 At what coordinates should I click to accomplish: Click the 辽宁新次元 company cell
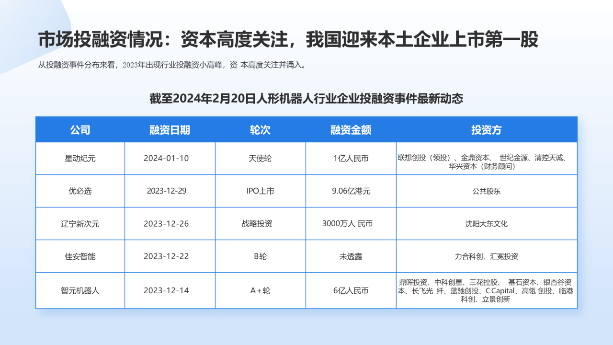[80, 223]
